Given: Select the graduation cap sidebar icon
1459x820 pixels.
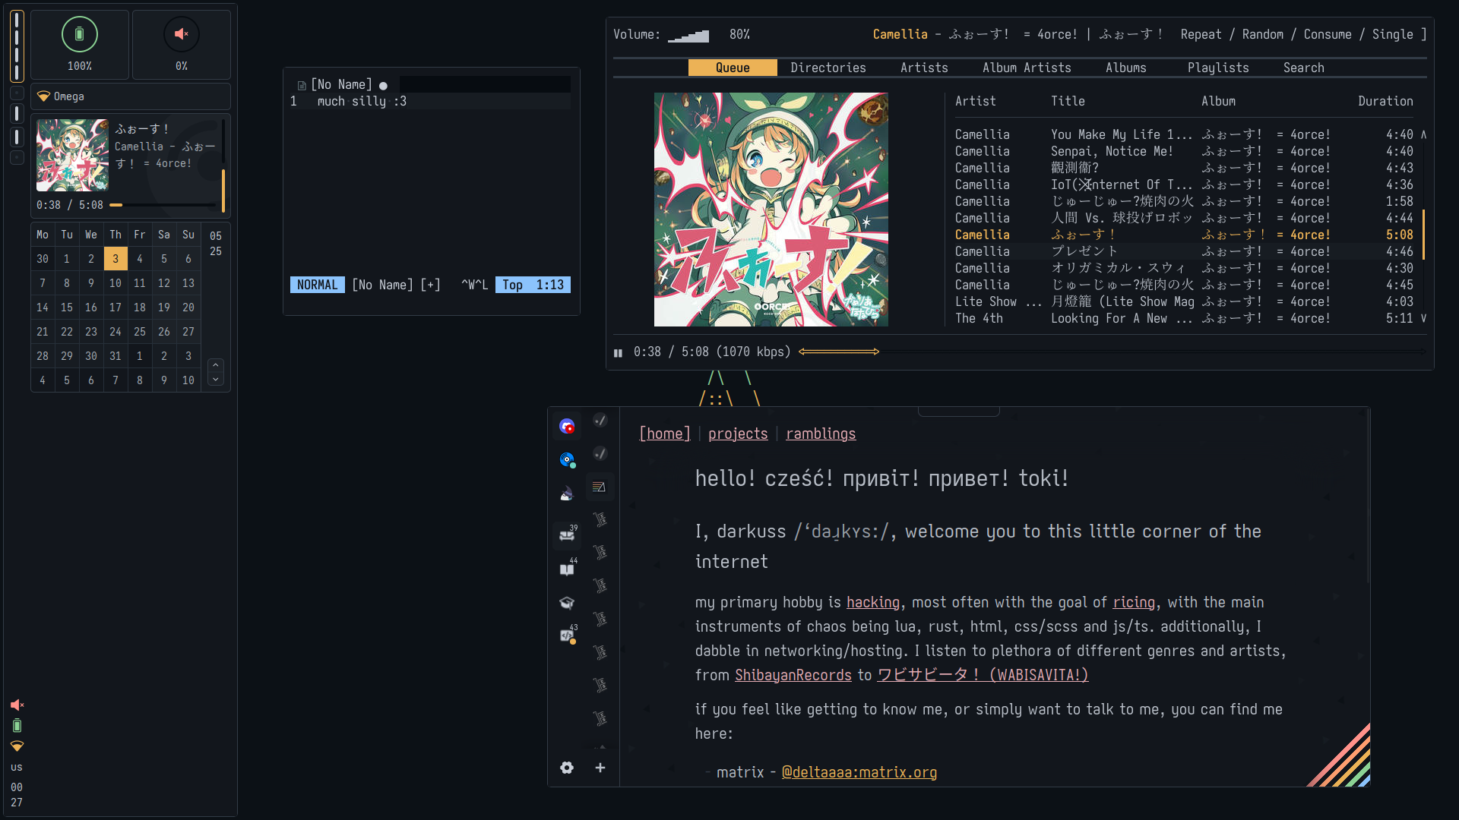Looking at the screenshot, I should click(567, 603).
